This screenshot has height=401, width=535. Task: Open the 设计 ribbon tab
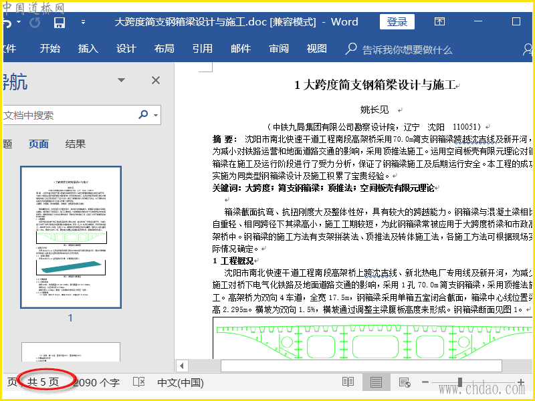pyautogui.click(x=126, y=49)
